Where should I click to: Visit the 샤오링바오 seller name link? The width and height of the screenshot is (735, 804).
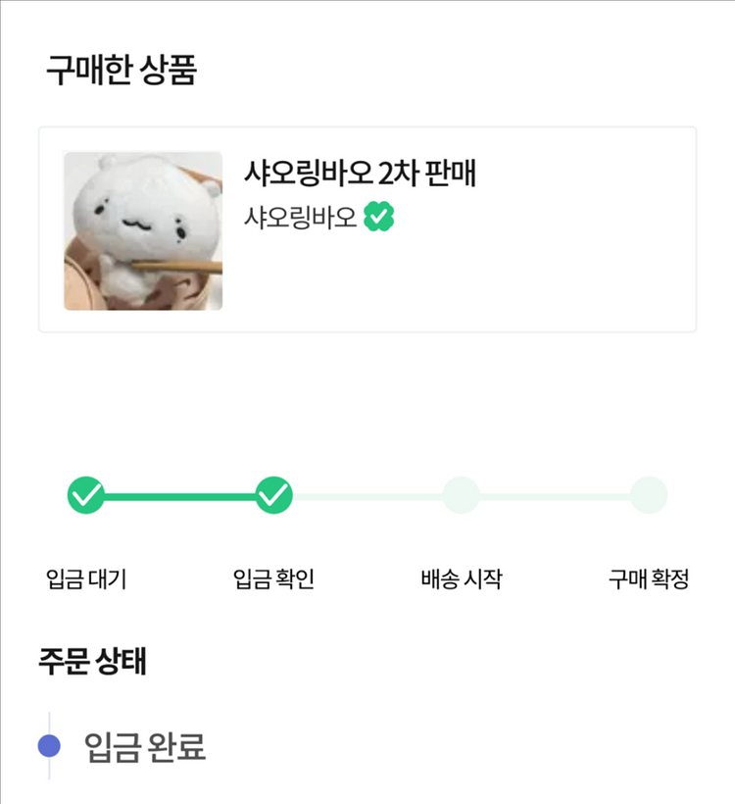click(301, 217)
